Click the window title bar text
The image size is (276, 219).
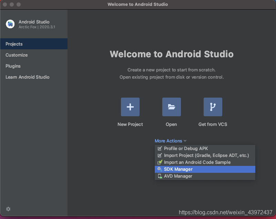coord(137,4)
